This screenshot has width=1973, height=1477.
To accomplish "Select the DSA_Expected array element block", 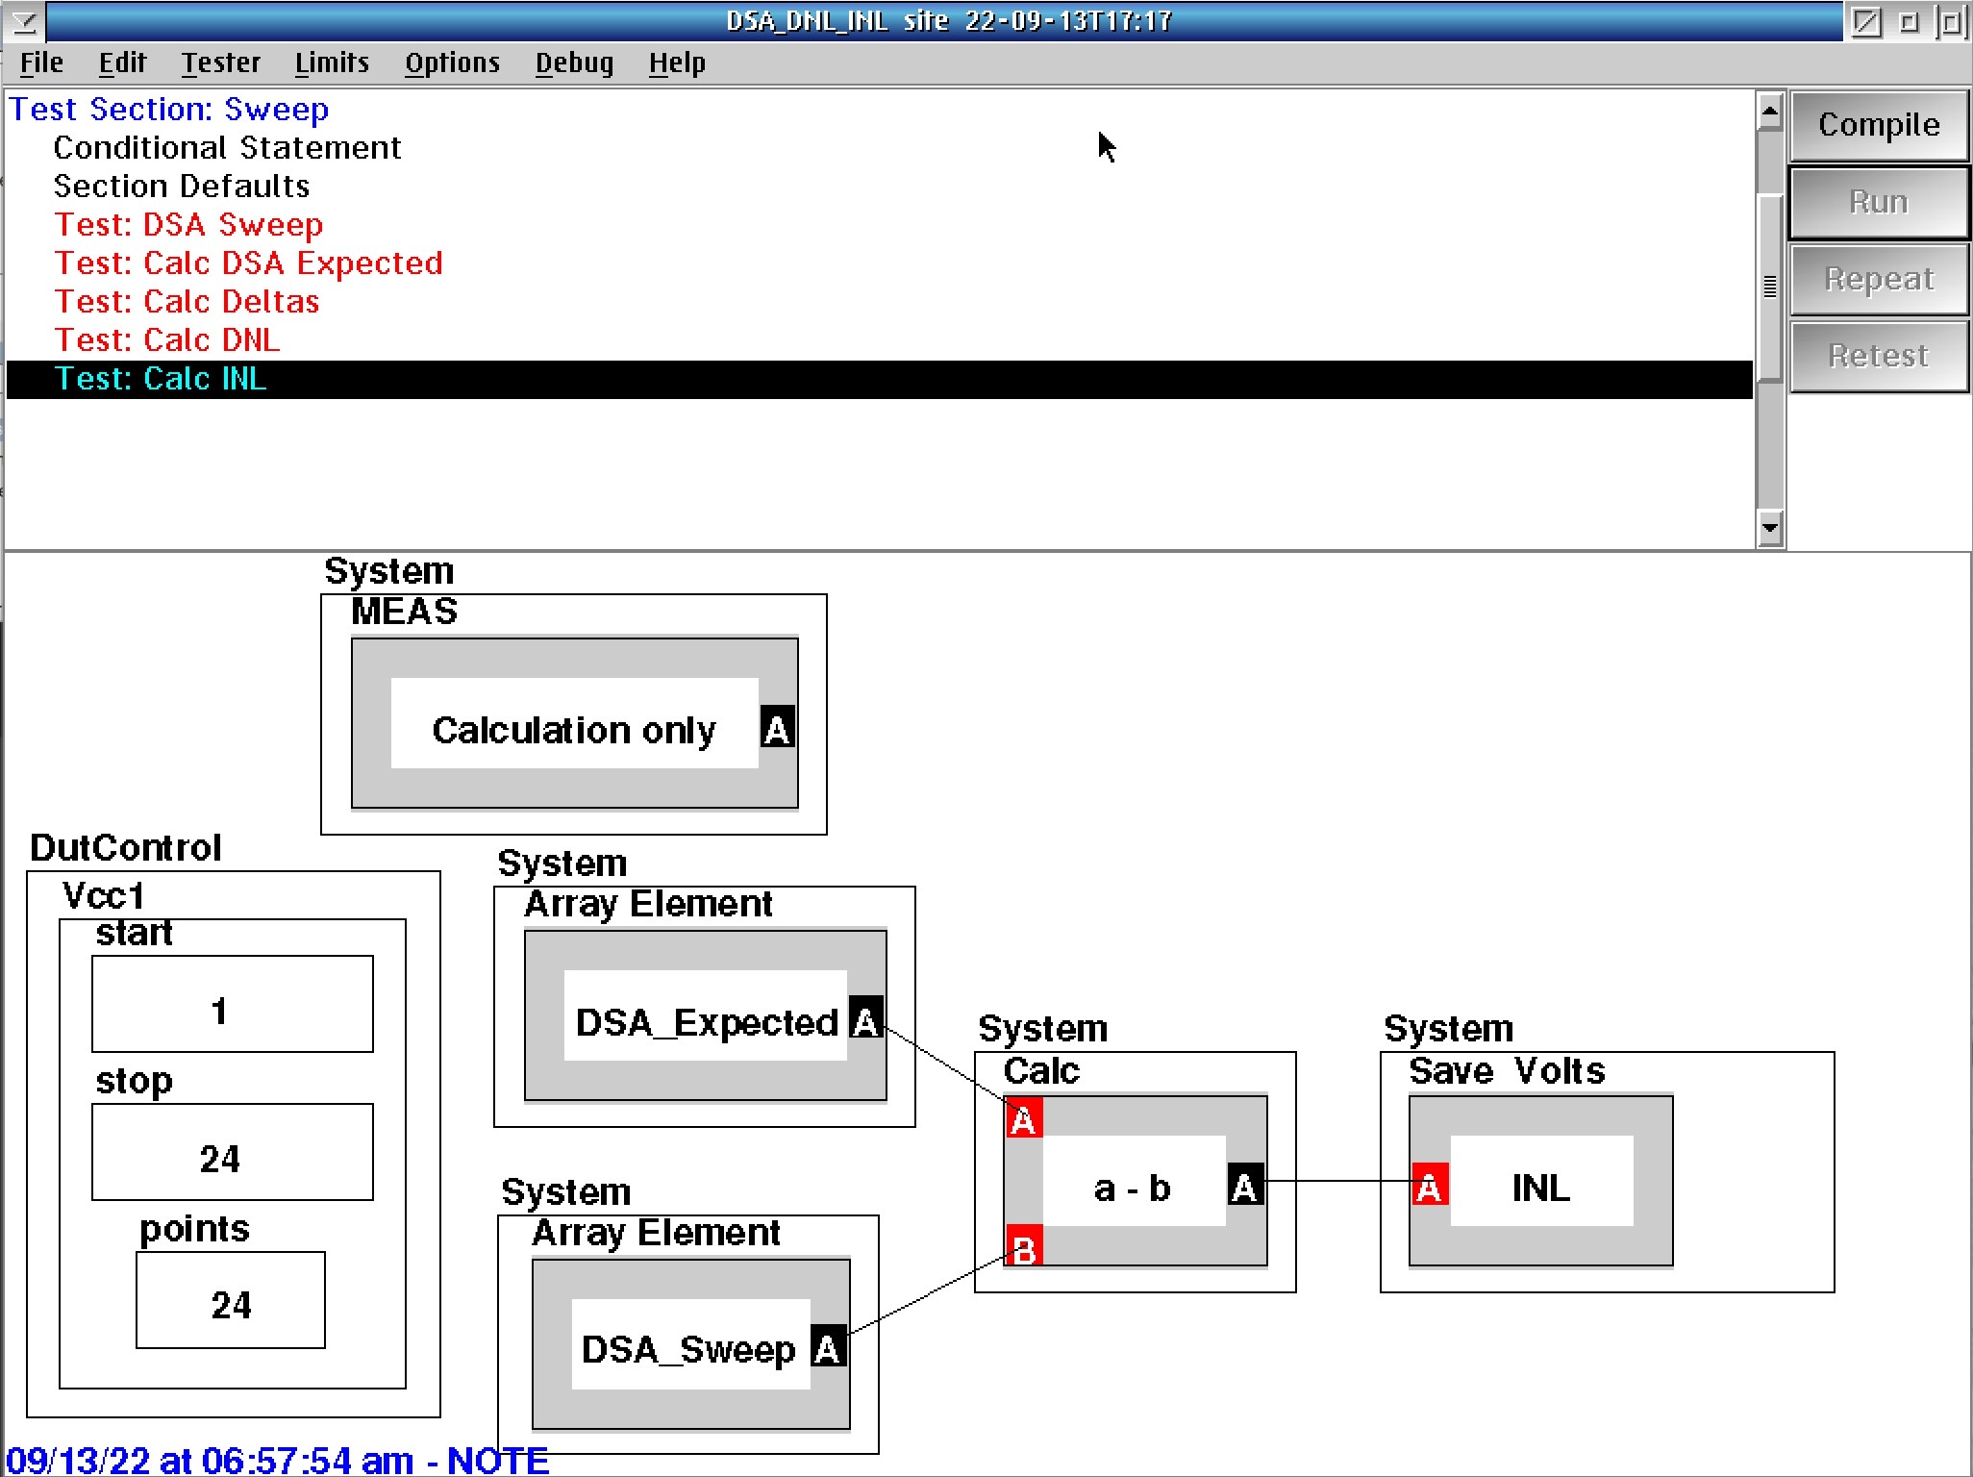I will pos(706,1015).
